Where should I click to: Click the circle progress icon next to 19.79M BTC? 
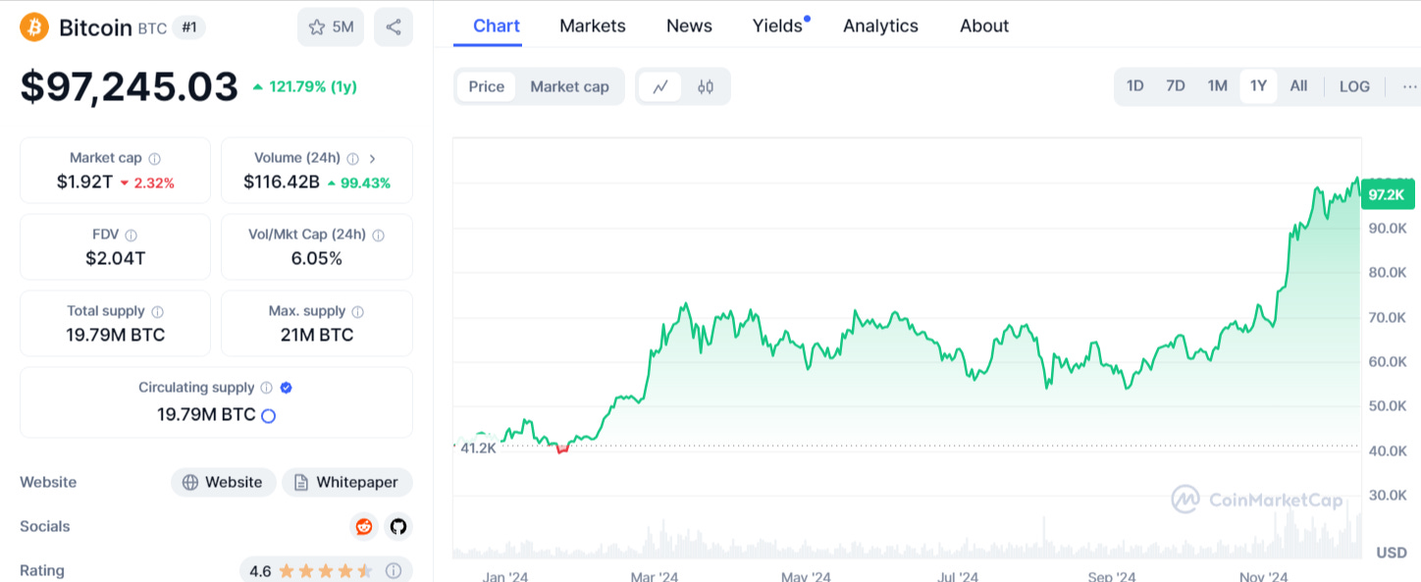click(x=268, y=415)
